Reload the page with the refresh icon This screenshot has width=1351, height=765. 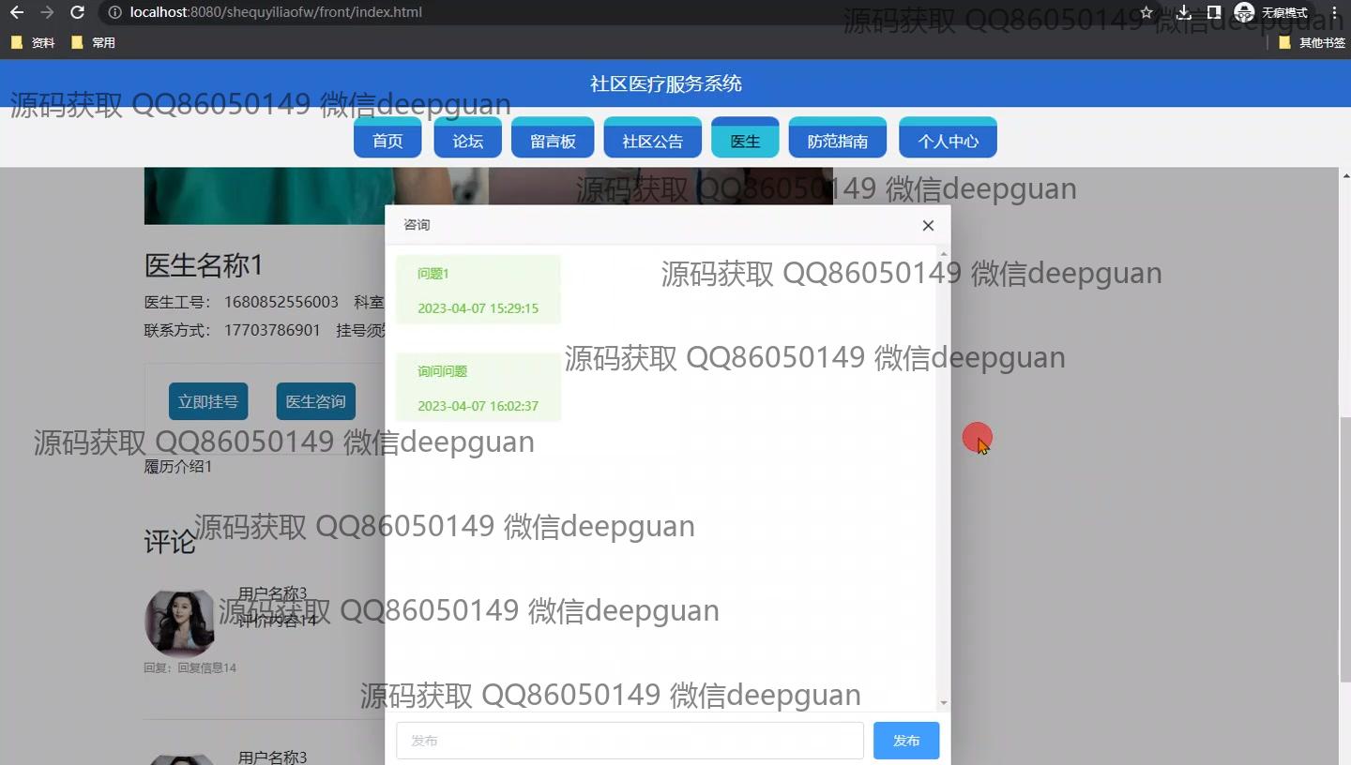pos(78,13)
